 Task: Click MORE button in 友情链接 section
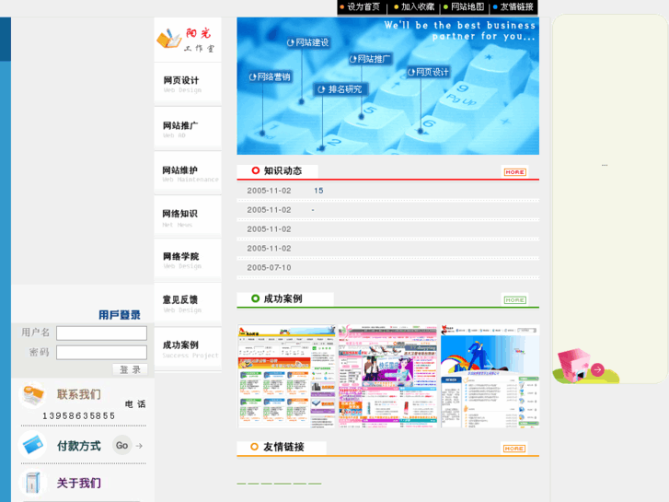(514, 449)
